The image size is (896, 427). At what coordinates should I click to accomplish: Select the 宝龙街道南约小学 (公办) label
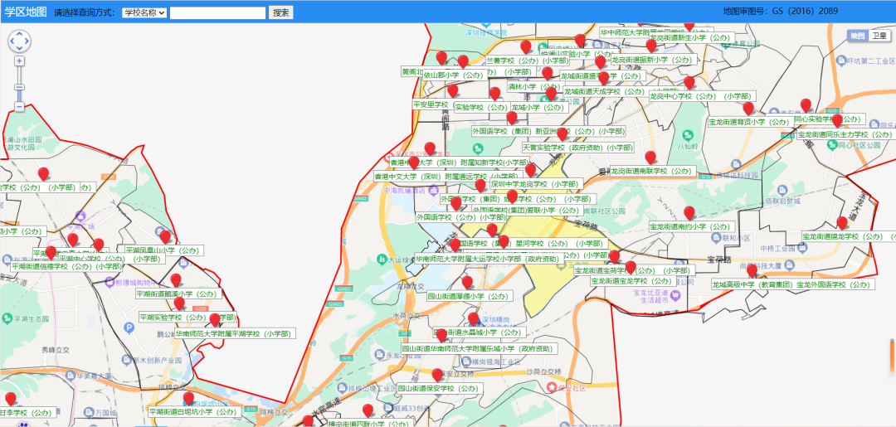[x=690, y=226]
